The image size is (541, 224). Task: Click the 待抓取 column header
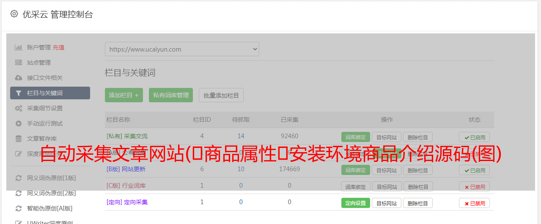click(241, 120)
